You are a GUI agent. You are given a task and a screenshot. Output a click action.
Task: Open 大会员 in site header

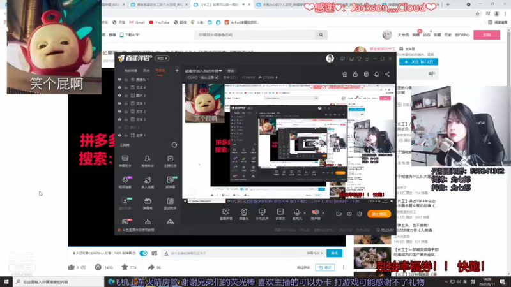point(403,35)
